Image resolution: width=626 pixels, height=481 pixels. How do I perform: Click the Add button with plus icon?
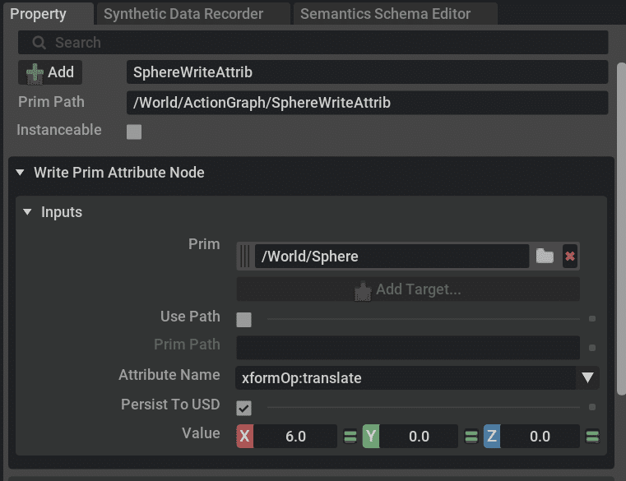50,72
